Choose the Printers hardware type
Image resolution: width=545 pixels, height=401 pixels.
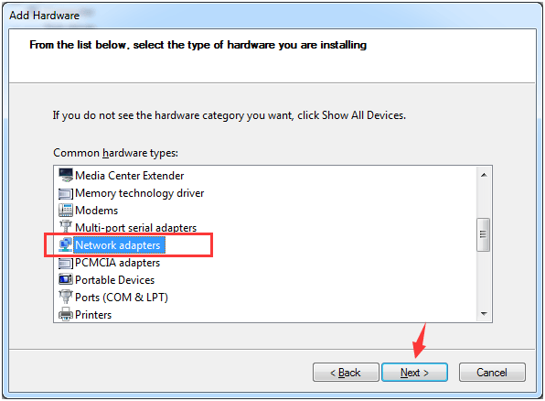[93, 315]
